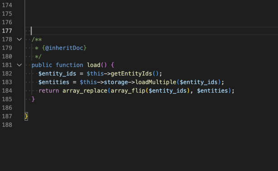Select line number 182 in gutter
Viewport: 278px width, 171px height.
click(x=7, y=74)
